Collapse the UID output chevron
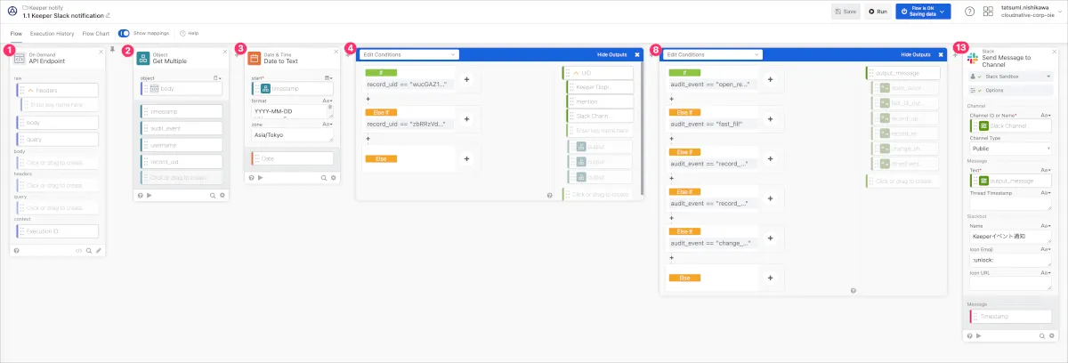This screenshot has height=363, width=1068. [x=575, y=72]
